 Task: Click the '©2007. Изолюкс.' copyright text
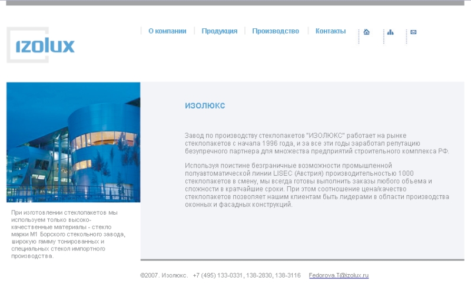pos(164,275)
